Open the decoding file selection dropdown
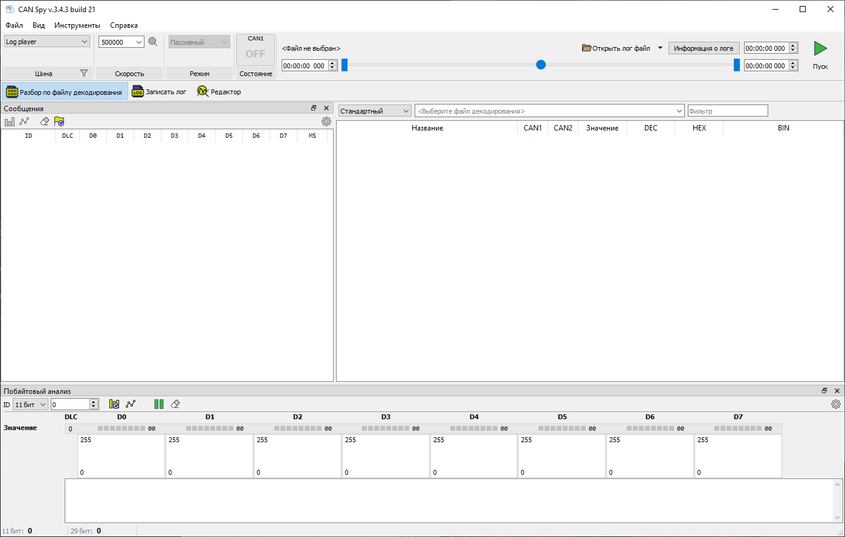 coord(549,111)
